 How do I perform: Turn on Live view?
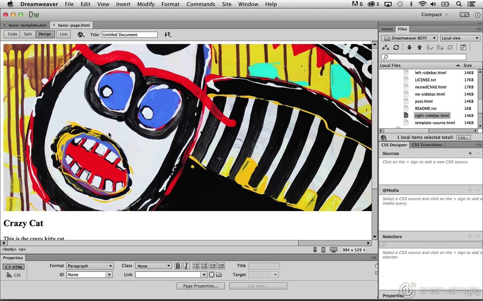point(63,34)
